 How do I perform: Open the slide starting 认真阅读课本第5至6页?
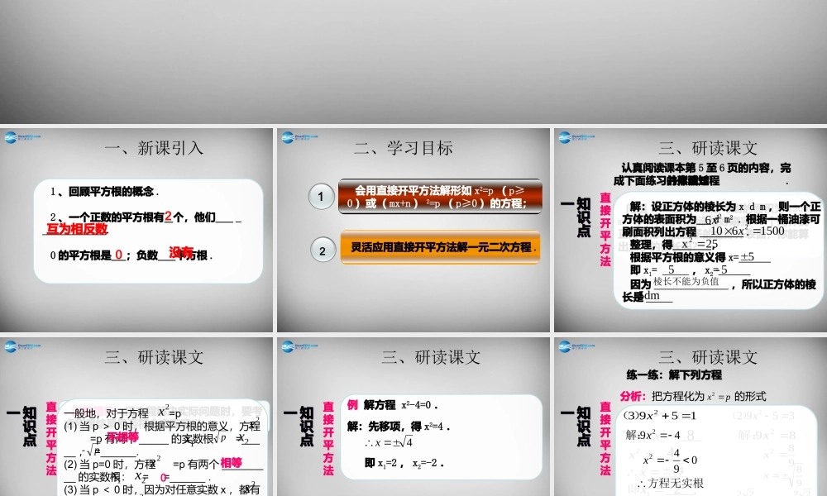pos(691,230)
